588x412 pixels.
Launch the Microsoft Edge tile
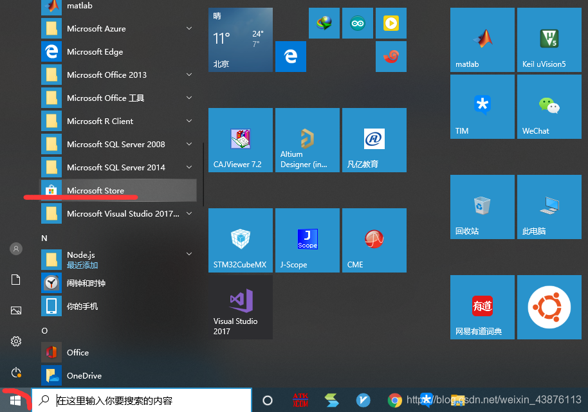[291, 57]
